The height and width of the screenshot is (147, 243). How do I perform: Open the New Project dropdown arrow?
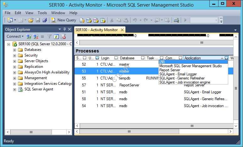click(15, 20)
